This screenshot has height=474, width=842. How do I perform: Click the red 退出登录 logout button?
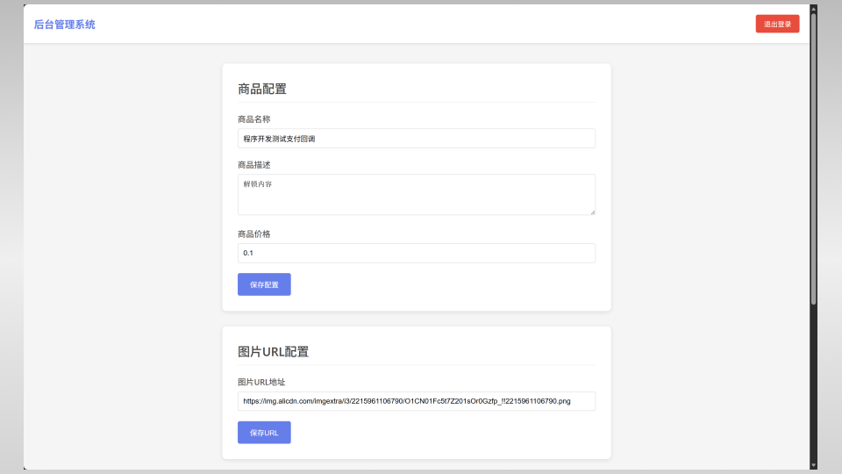pyautogui.click(x=777, y=24)
